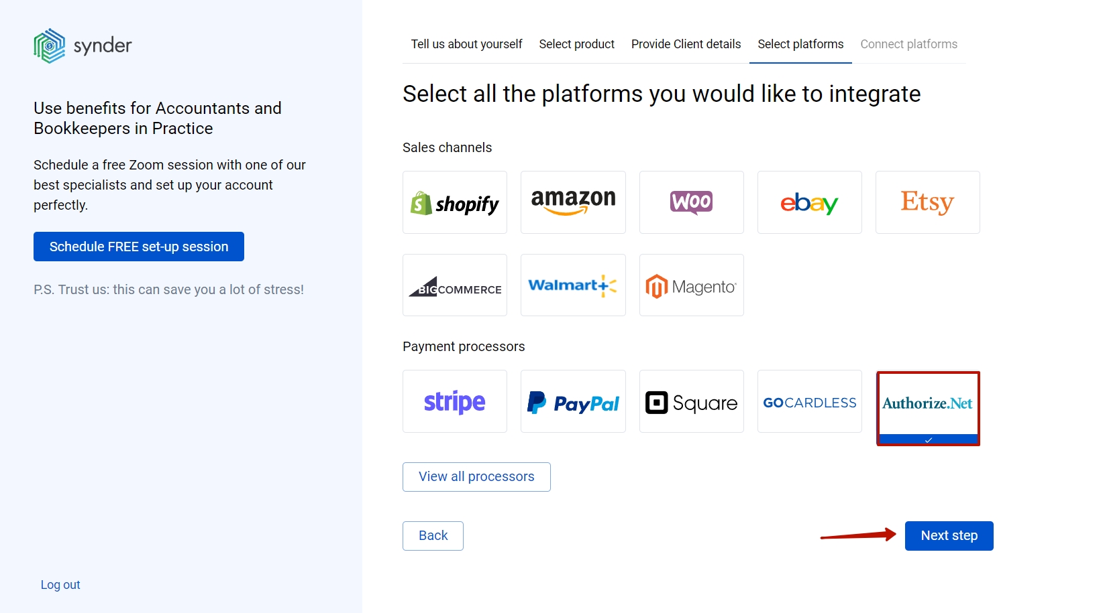Image resolution: width=1103 pixels, height=613 pixels.
Task: Toggle the Stripe payment processor
Action: (x=455, y=401)
